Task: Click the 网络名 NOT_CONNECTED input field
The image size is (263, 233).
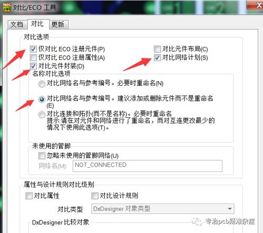Action: [148, 166]
